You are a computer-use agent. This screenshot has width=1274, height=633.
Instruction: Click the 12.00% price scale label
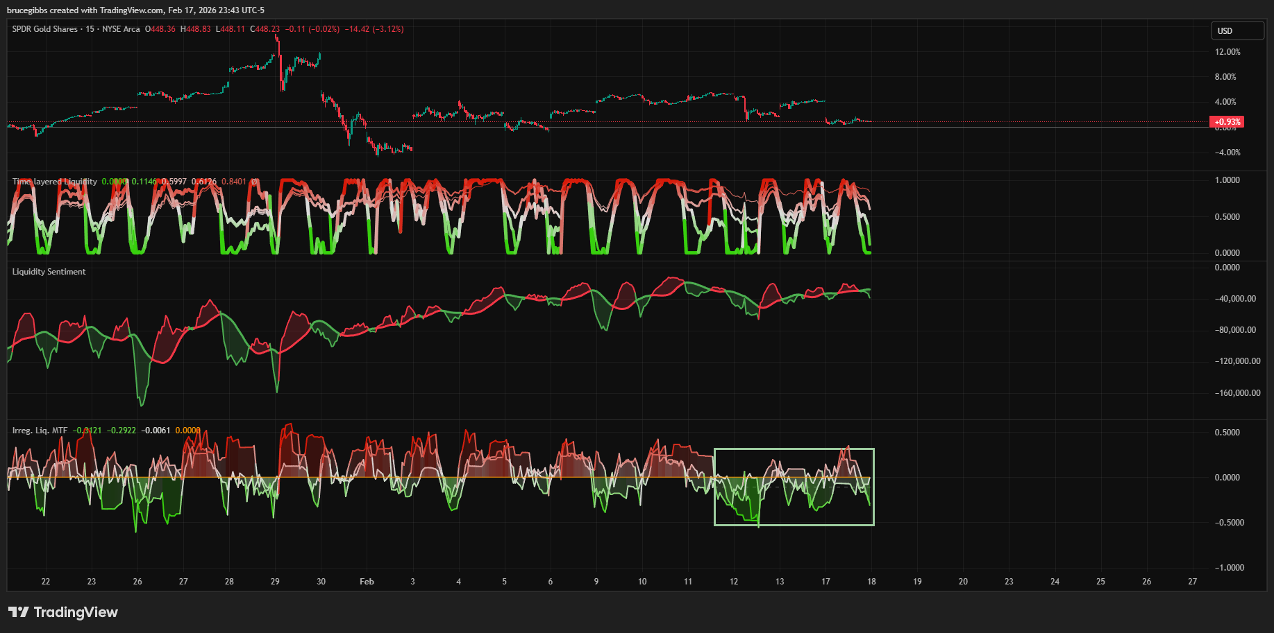click(1227, 52)
